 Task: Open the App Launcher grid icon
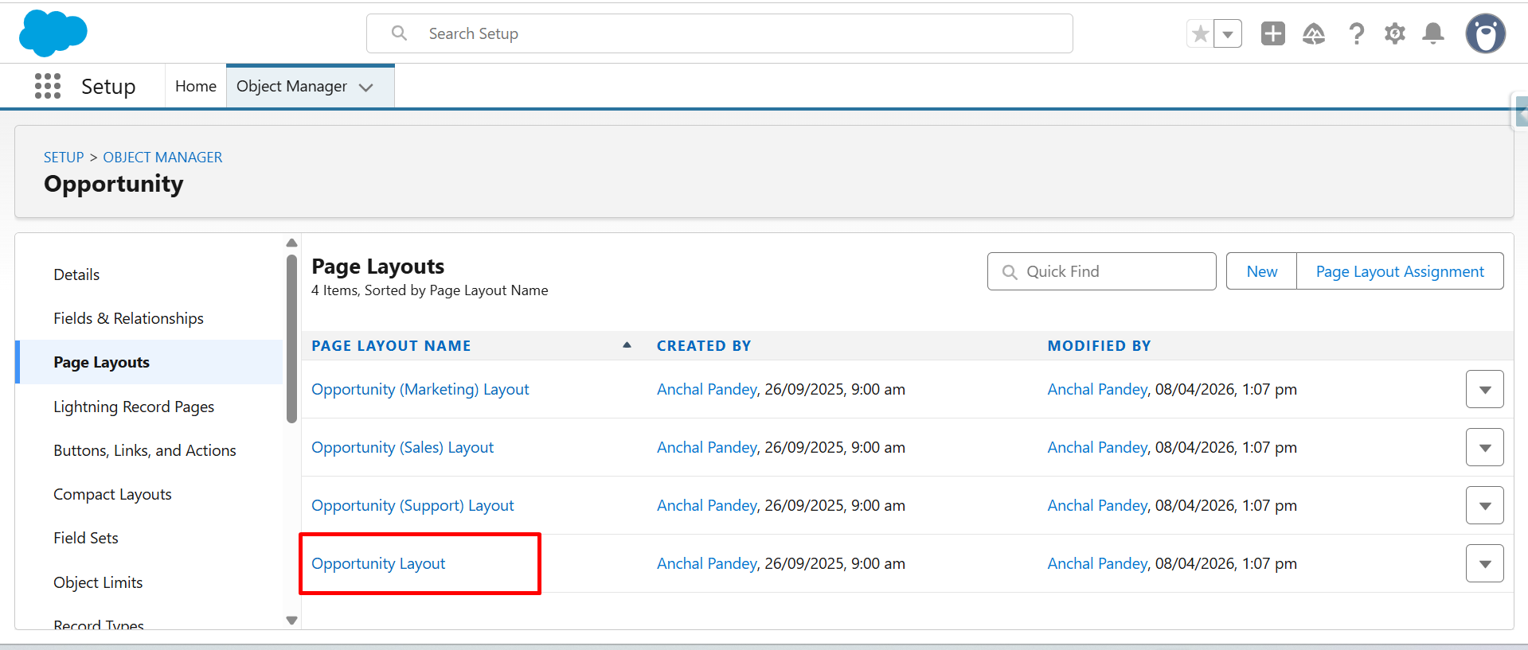48,86
